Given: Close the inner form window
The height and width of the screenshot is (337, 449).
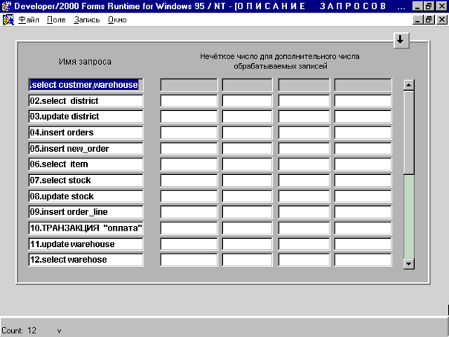Looking at the screenshot, I should pos(442,20).
